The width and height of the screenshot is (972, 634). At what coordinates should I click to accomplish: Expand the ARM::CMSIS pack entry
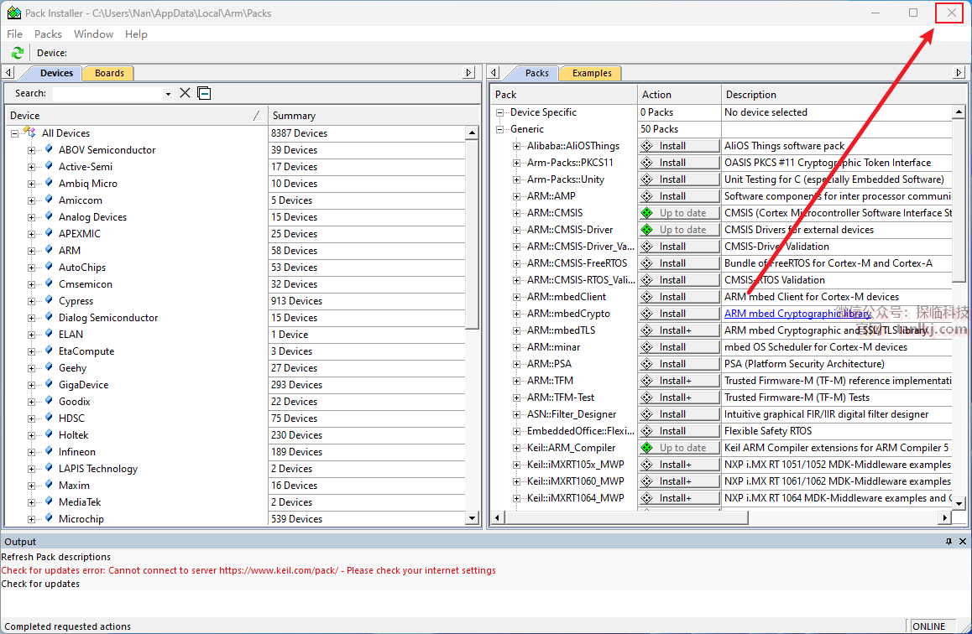pyautogui.click(x=517, y=213)
